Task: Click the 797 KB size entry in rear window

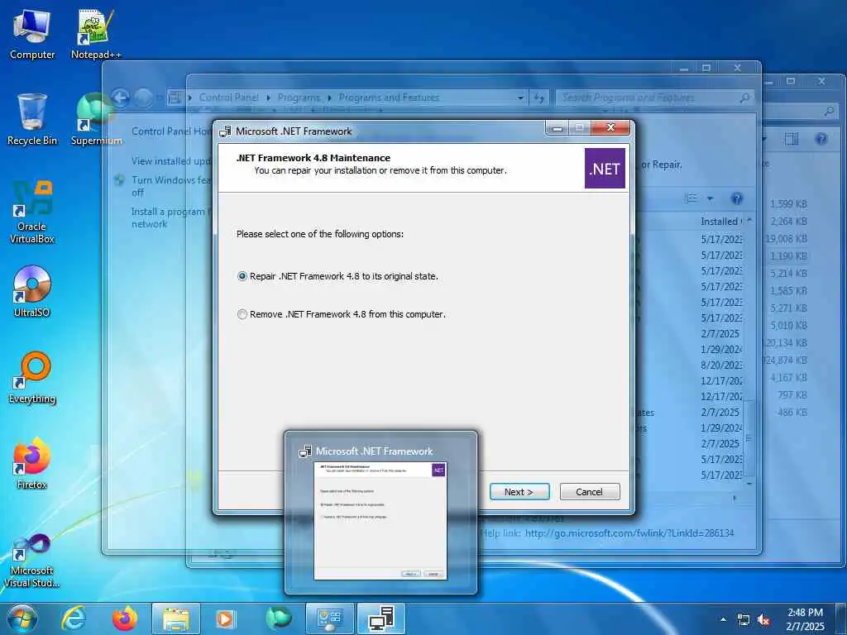Action: [792, 394]
